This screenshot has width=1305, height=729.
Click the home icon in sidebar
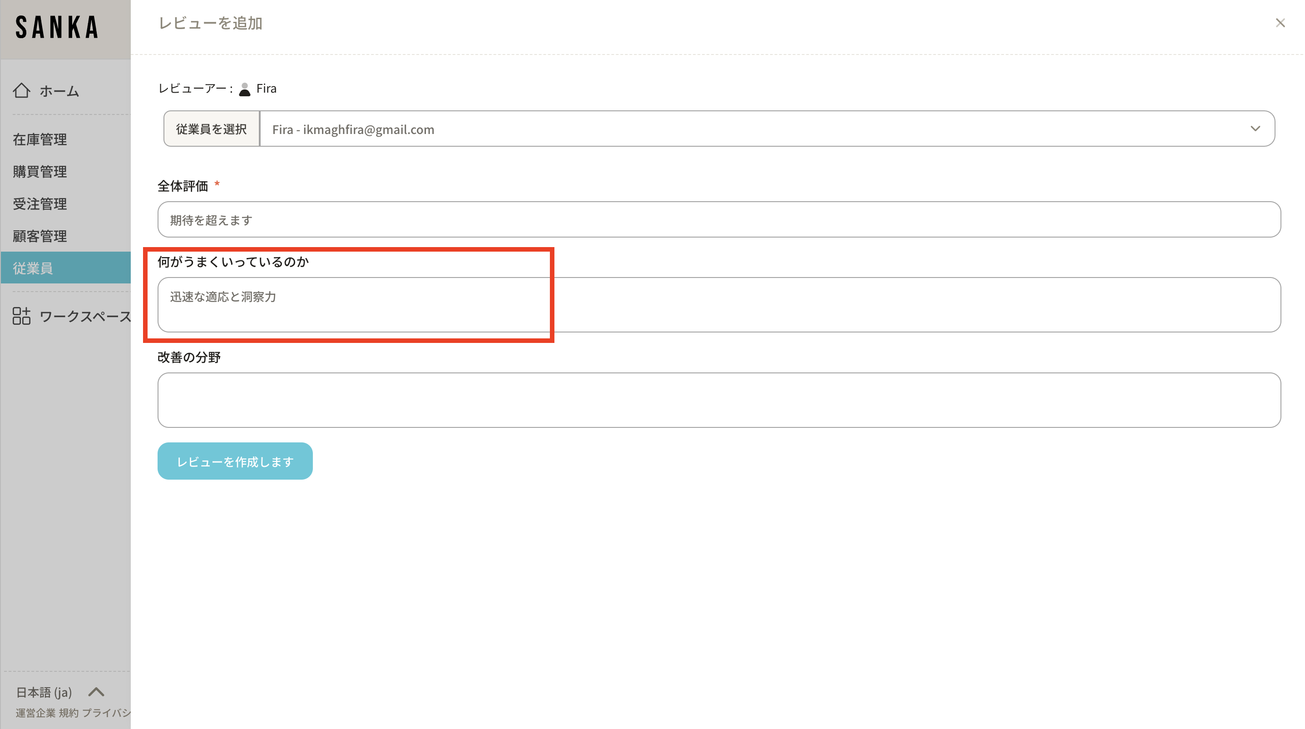[21, 91]
